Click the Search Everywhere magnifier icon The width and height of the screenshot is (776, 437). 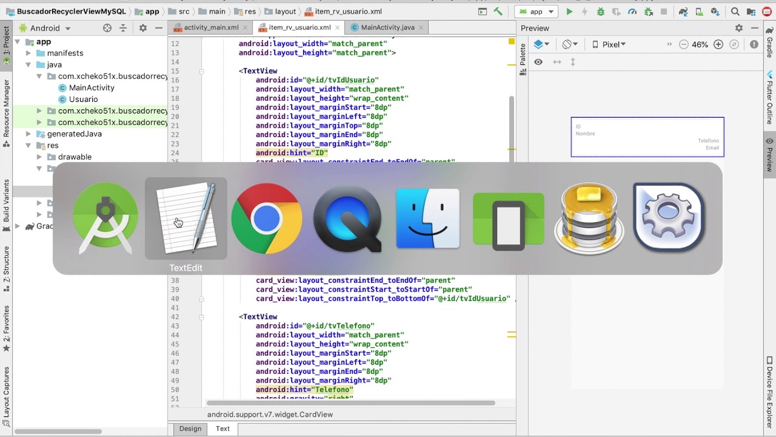(735, 12)
